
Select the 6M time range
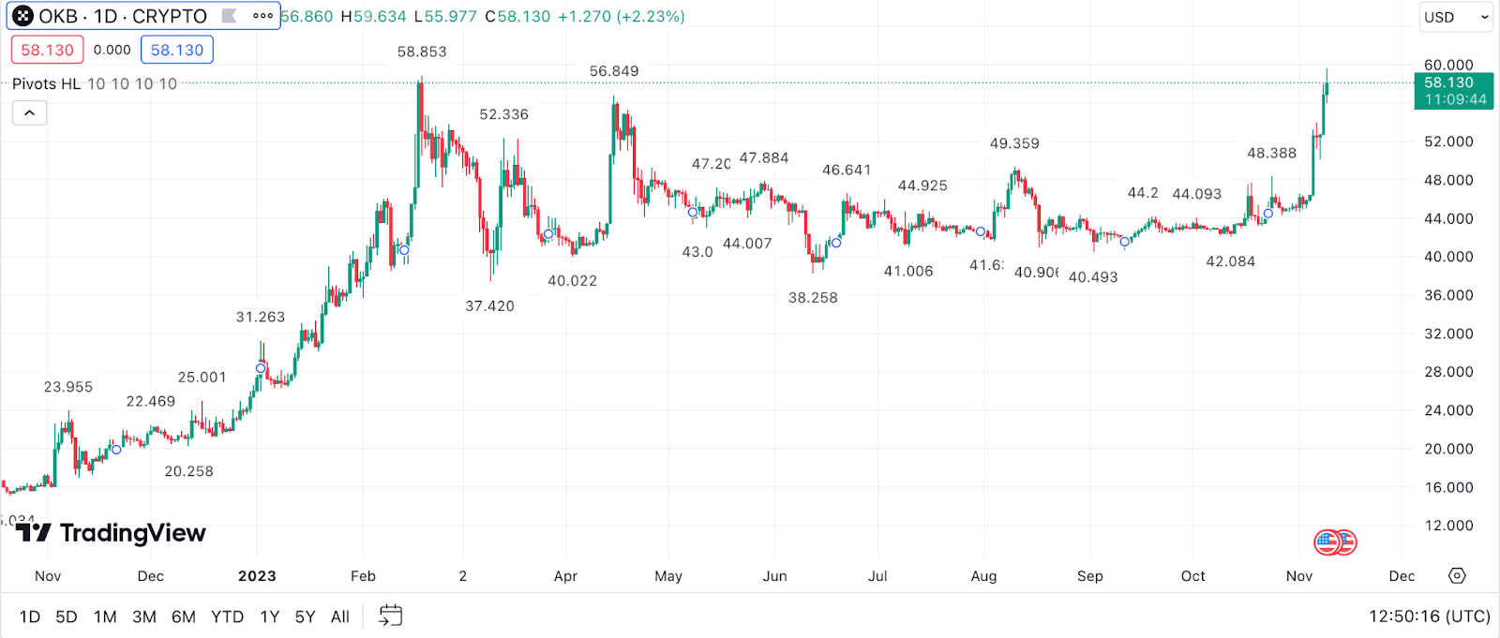tap(184, 616)
